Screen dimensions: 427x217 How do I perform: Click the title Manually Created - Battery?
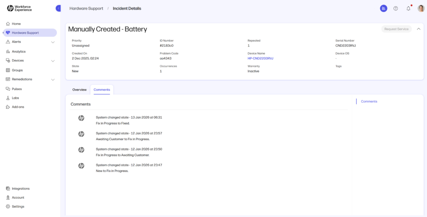[x=108, y=29]
